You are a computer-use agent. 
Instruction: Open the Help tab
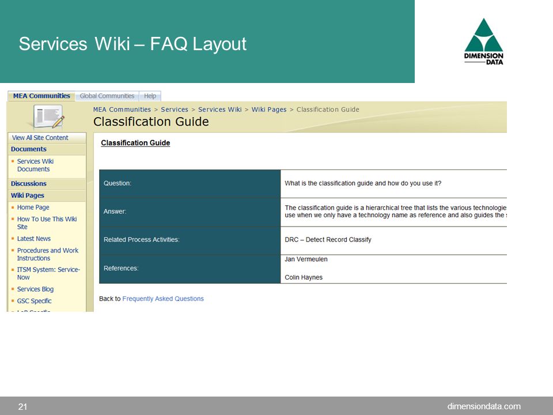[x=150, y=96]
